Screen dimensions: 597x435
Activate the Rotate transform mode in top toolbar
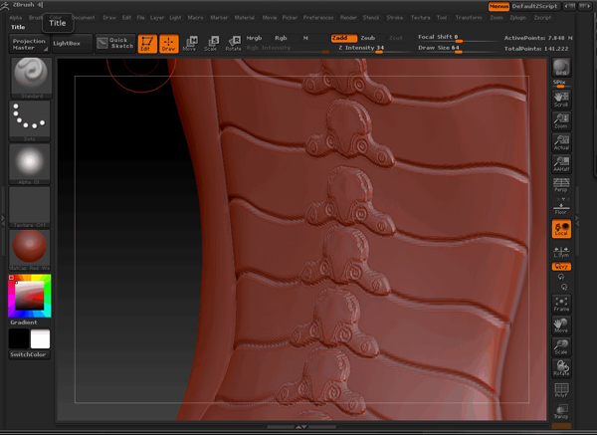click(233, 43)
